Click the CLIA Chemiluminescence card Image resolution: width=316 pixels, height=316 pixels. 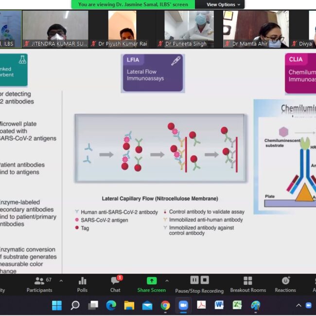300,73
